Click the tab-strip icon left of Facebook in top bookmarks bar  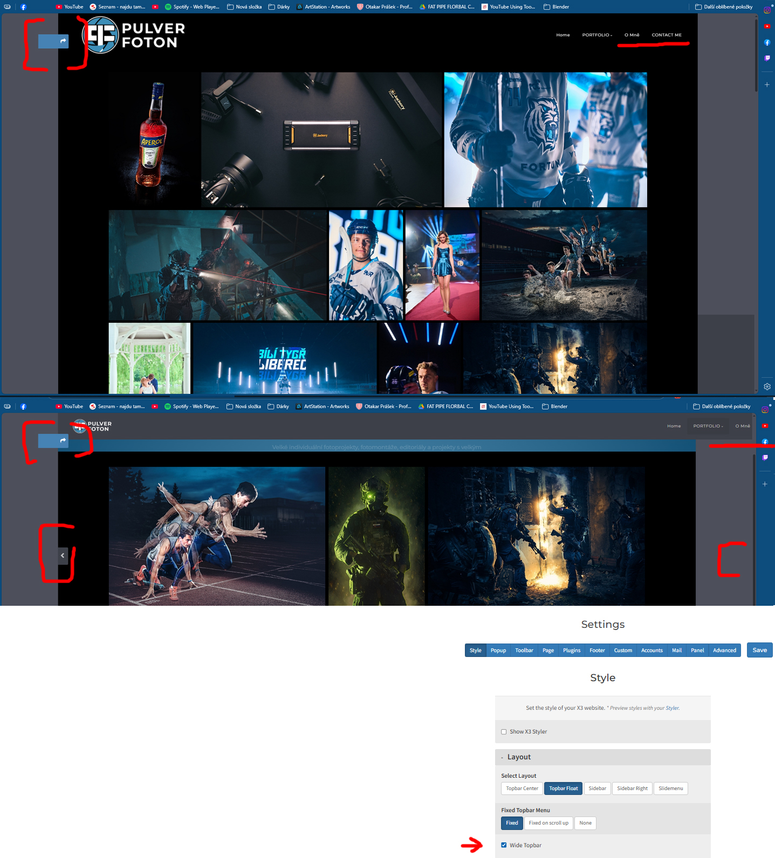[7, 7]
